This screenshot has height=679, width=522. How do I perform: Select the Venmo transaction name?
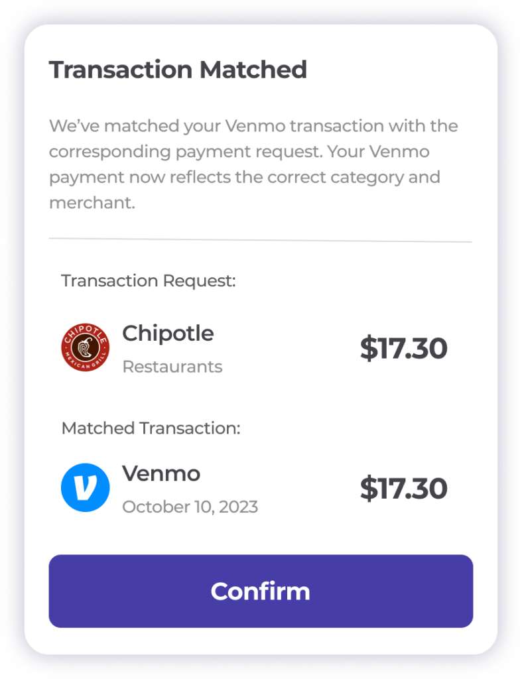click(161, 473)
